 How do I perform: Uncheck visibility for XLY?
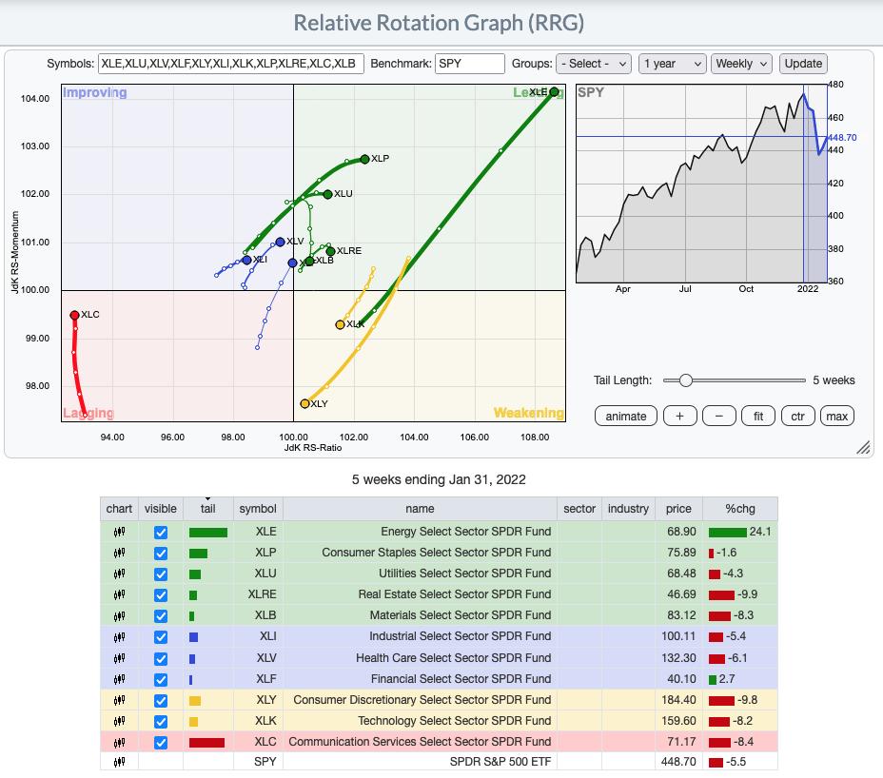coord(161,700)
